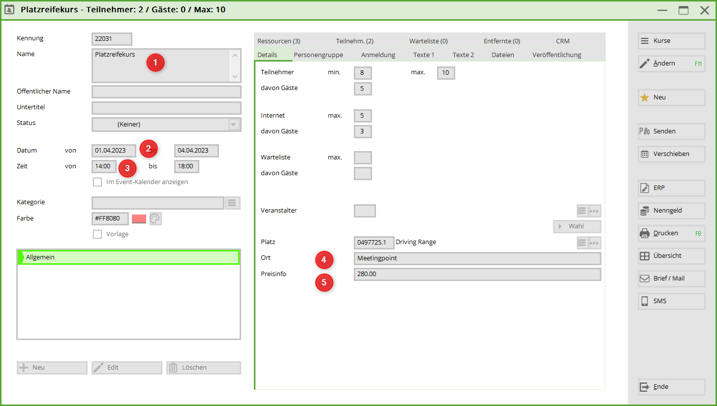Viewport: 717px width, 406px height.
Task: Enable Im Event-Kalender anzeigen checkbox
Action: pos(97,182)
